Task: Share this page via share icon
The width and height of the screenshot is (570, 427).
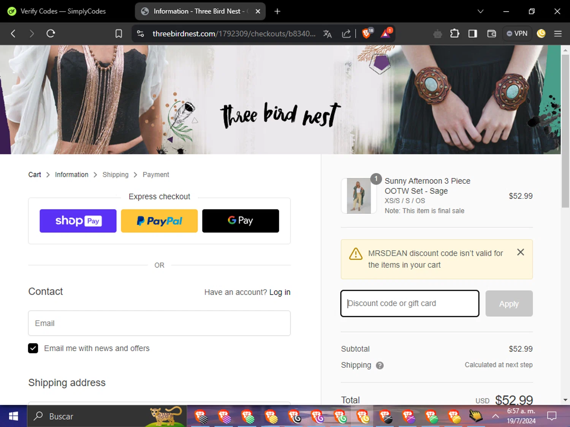Action: pos(346,34)
